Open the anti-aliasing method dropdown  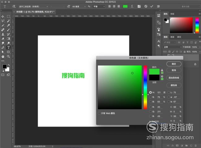99,7
